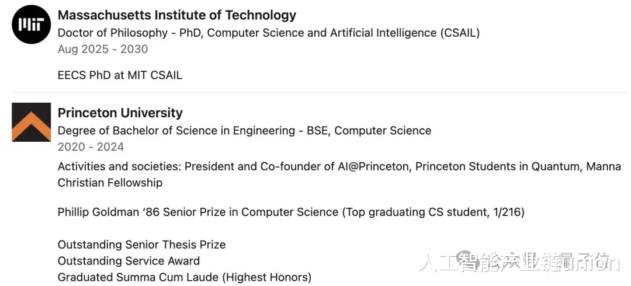Click the Graduated Summa Cum Laude line
Image resolution: width=631 pixels, height=286 pixels.
[184, 277]
